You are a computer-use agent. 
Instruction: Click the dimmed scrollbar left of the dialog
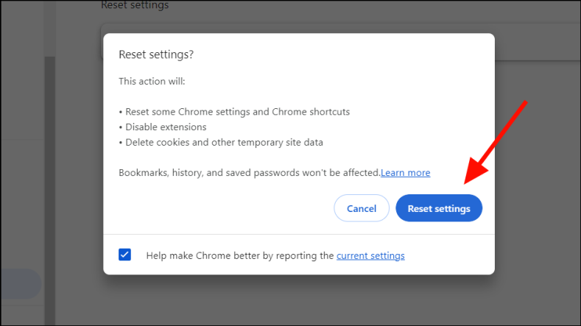(x=49, y=184)
